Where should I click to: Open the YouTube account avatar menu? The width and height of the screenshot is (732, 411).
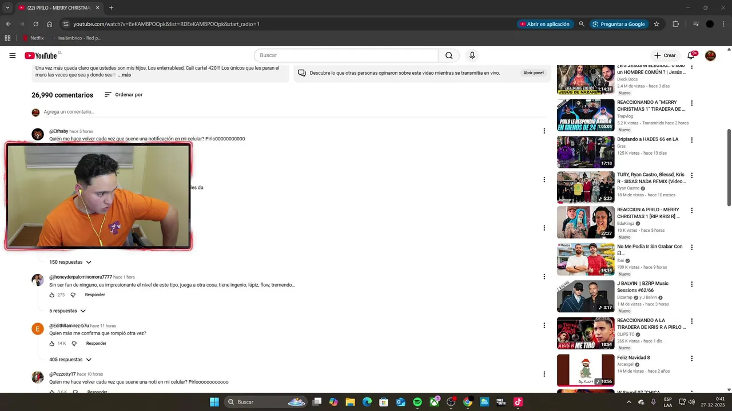710,55
